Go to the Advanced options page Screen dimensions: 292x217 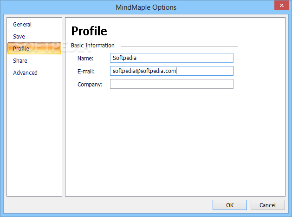point(25,72)
